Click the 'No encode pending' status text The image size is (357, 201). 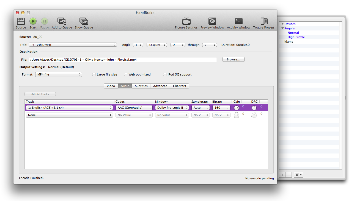click(260, 178)
